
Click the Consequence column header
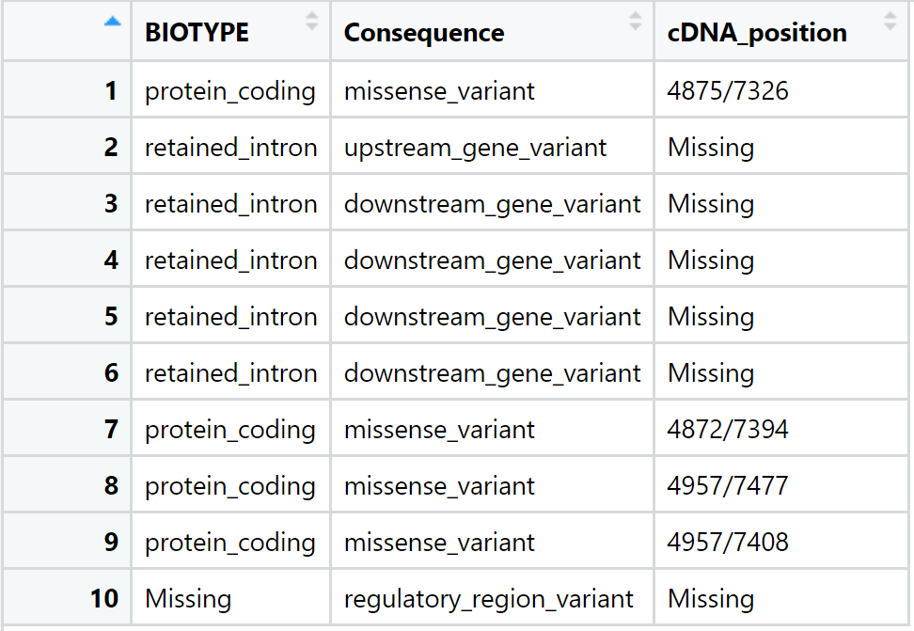pos(492,31)
